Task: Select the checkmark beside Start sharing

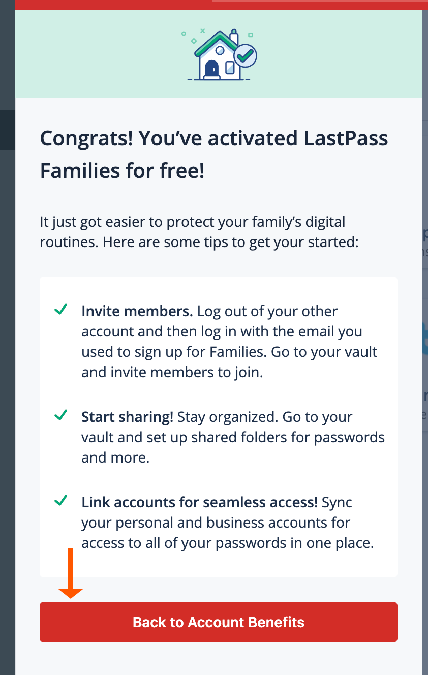Action: pos(60,415)
